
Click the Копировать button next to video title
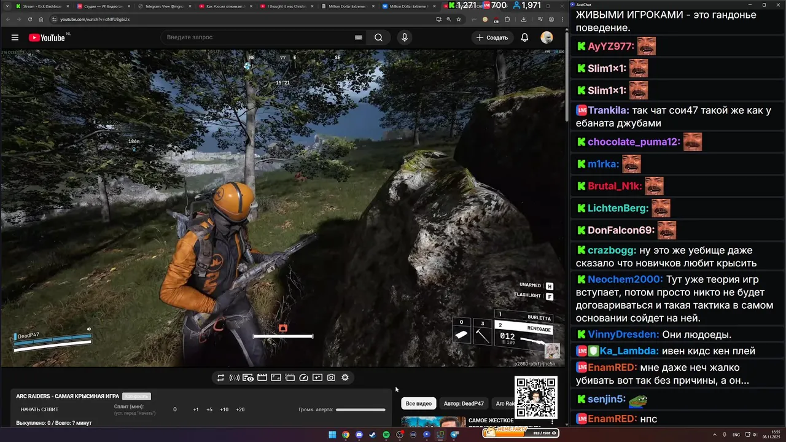click(136, 397)
